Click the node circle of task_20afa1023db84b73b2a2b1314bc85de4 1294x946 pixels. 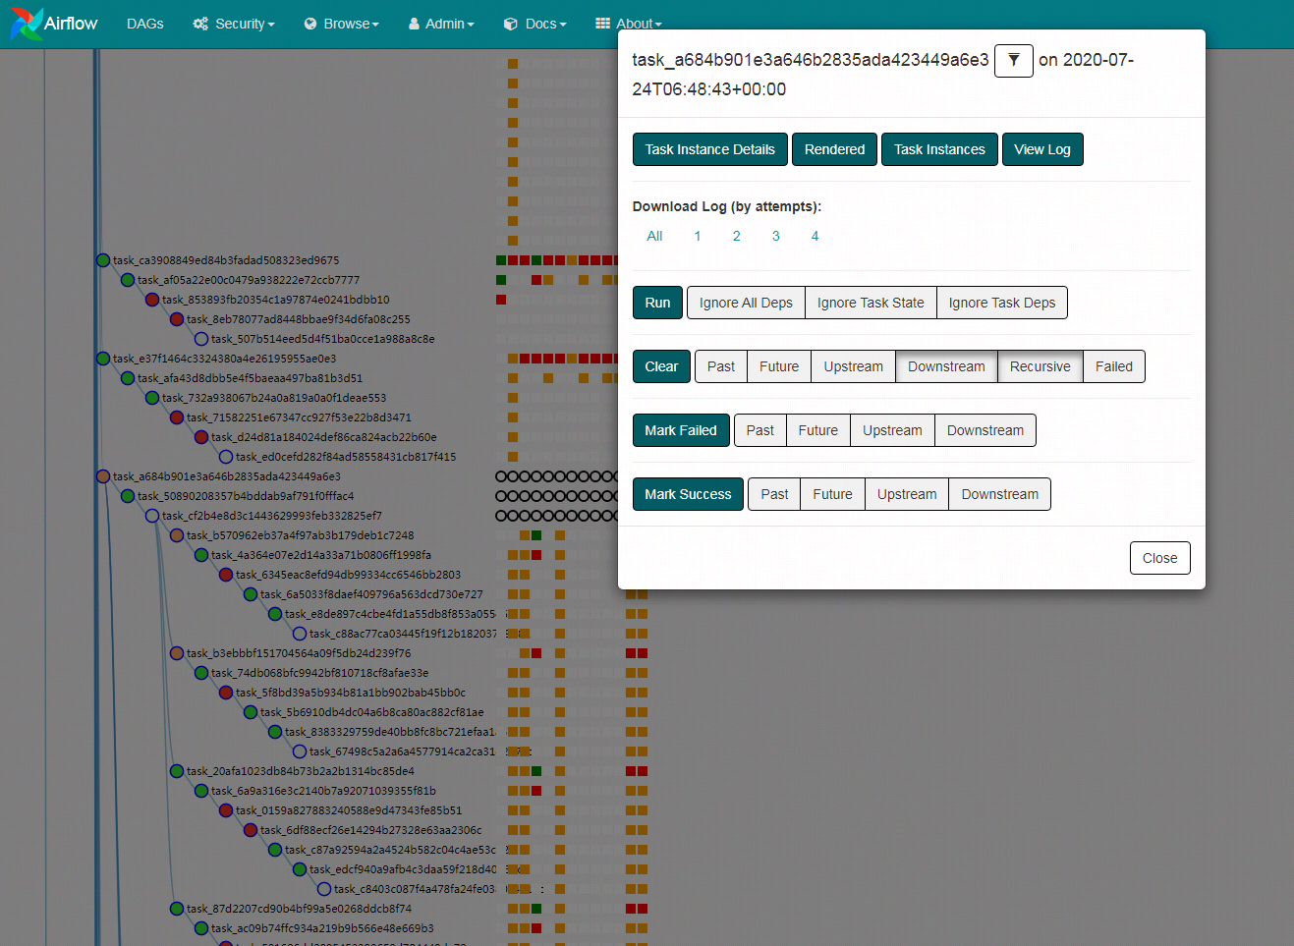click(x=177, y=771)
